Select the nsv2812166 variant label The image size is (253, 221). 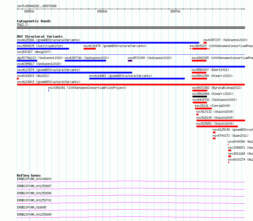[240, 154]
